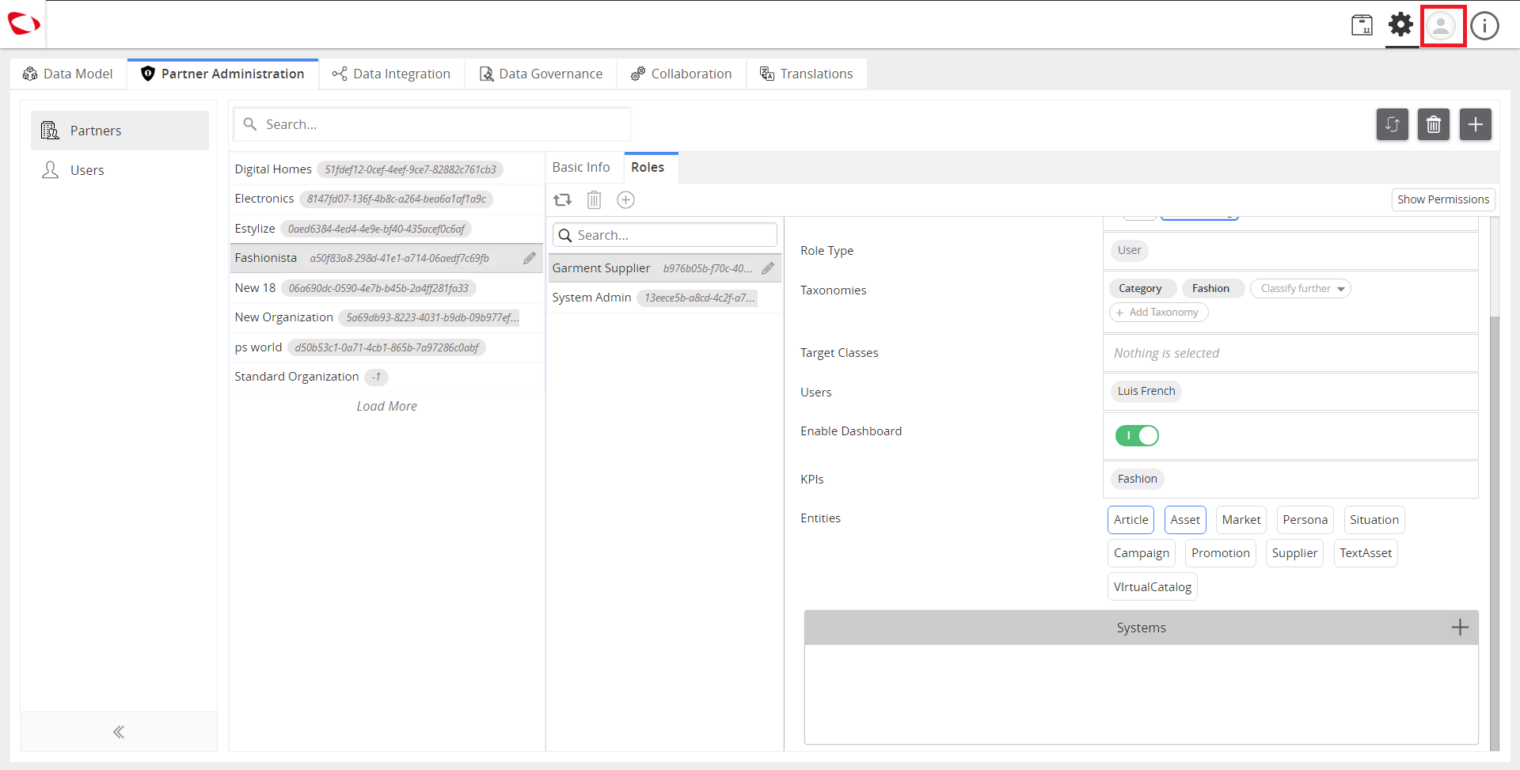1520x770 pixels.
Task: Toggle the Campaign entity chip
Action: [x=1142, y=553]
